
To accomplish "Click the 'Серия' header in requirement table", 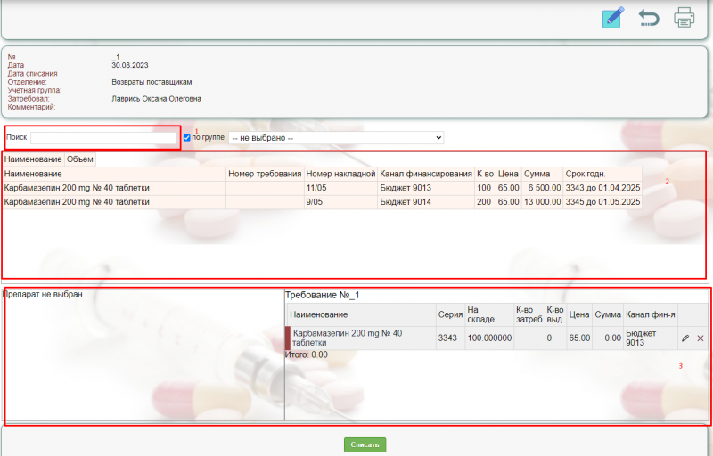I will tap(449, 314).
